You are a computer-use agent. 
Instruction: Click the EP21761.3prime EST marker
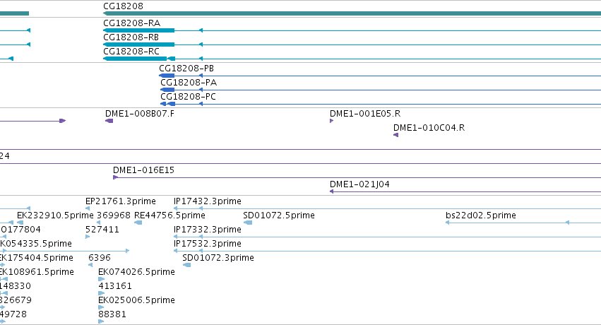coord(88,208)
